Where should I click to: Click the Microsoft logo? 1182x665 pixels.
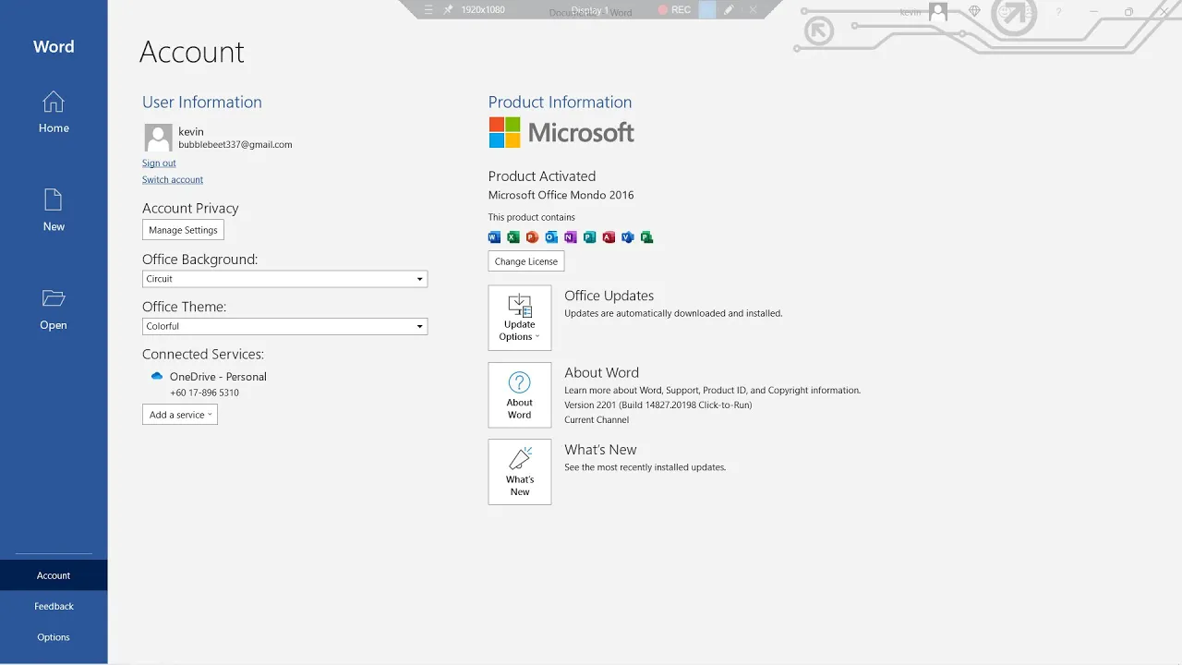(561, 132)
